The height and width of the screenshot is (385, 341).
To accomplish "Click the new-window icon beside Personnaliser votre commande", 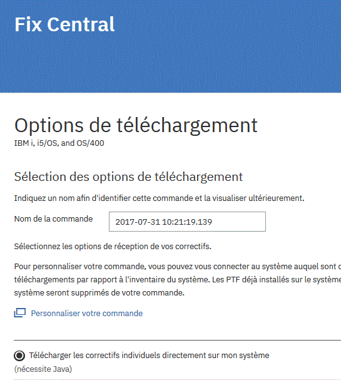I will (19, 313).
